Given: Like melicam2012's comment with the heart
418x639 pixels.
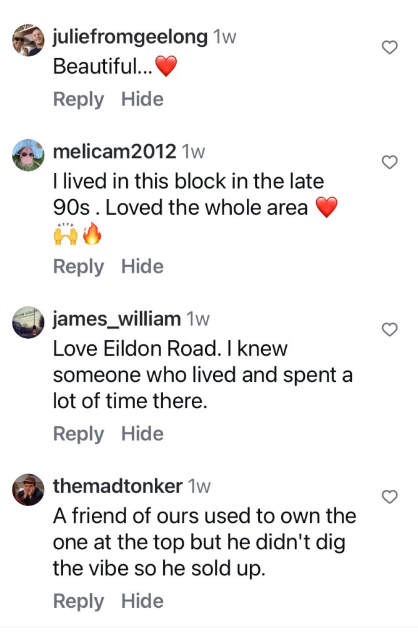Looking at the screenshot, I should 389,162.
